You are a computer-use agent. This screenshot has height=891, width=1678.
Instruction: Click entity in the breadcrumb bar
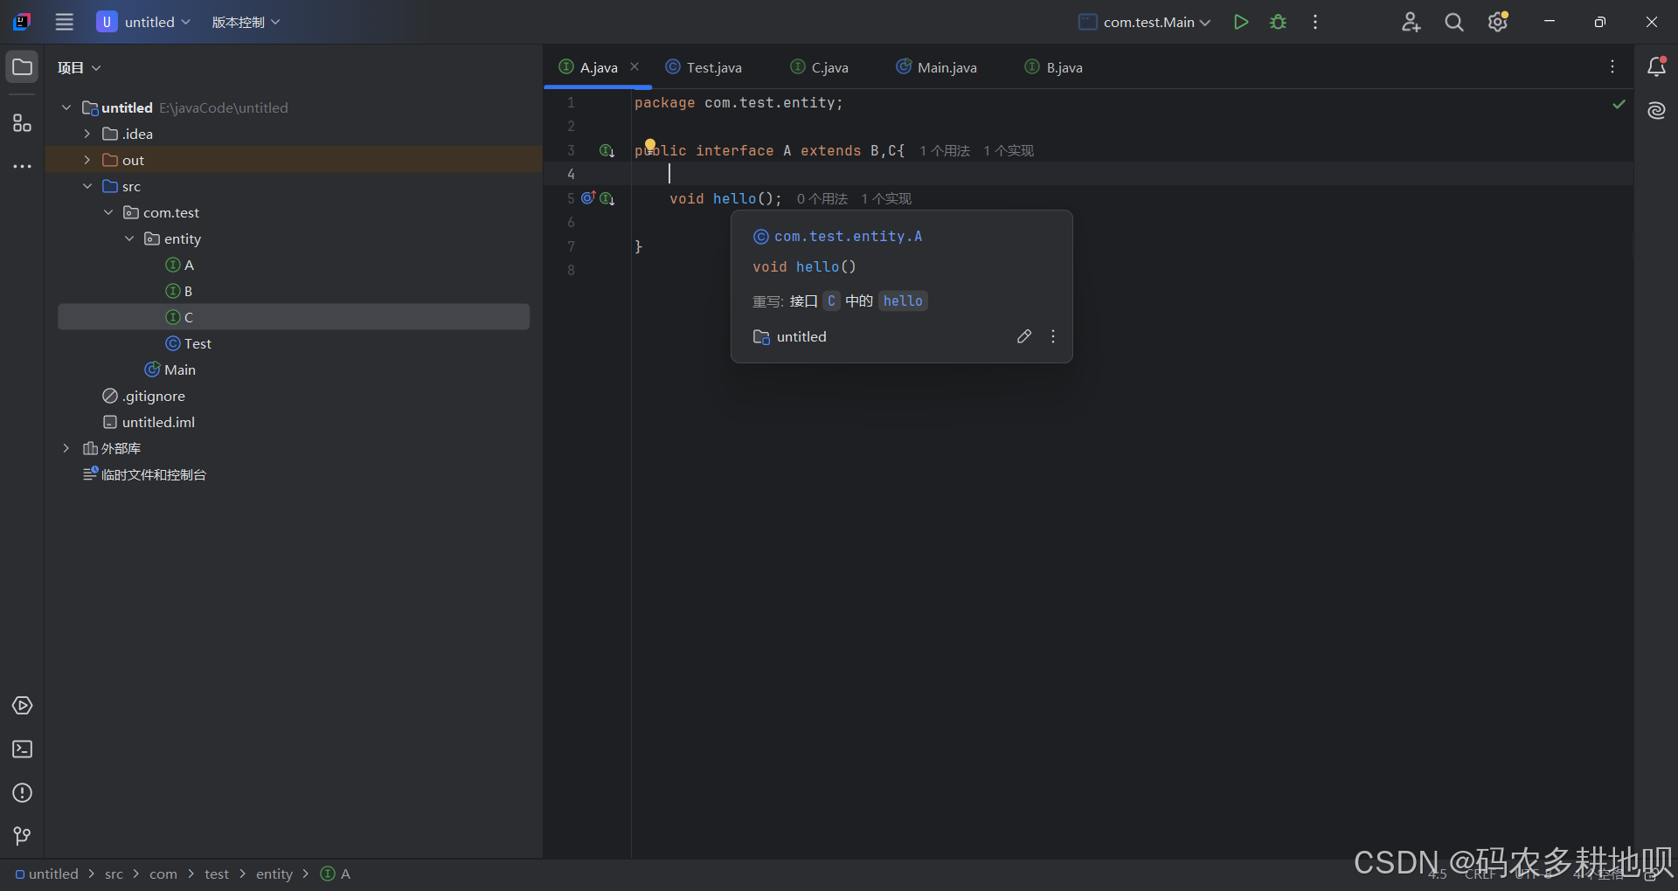274,874
